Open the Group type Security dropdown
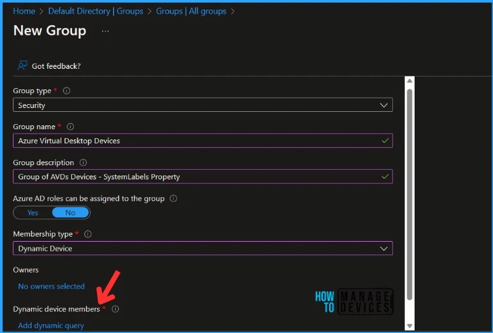The height and width of the screenshot is (333, 493). pos(203,105)
